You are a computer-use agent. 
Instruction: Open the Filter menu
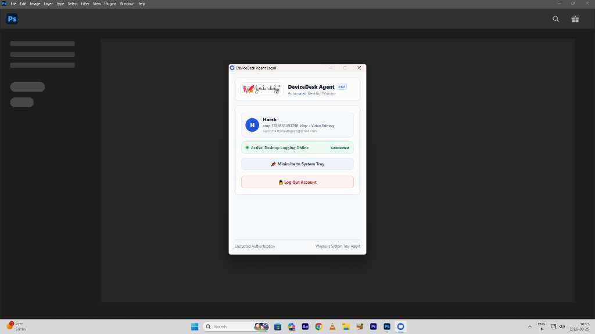point(85,4)
